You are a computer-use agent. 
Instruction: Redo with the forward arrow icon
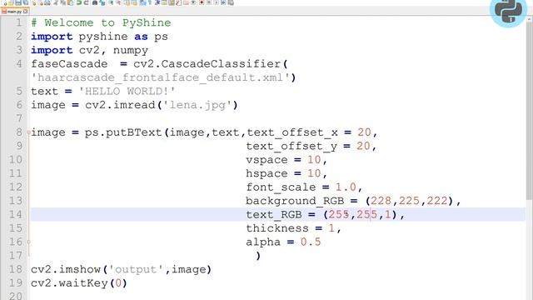[x=87, y=2]
